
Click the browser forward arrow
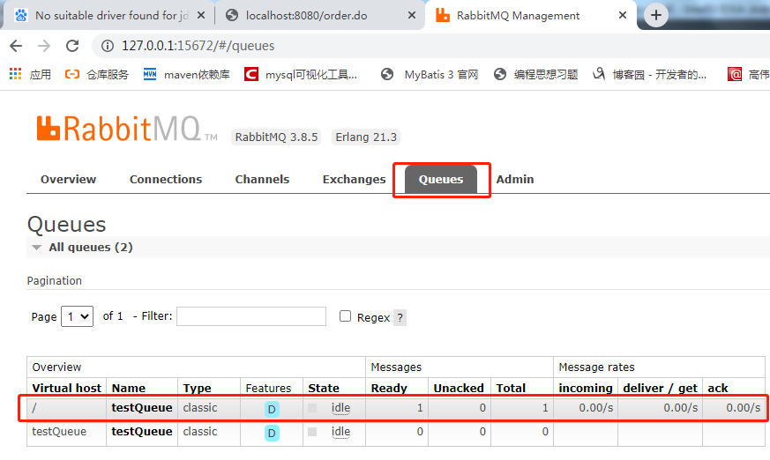44,46
